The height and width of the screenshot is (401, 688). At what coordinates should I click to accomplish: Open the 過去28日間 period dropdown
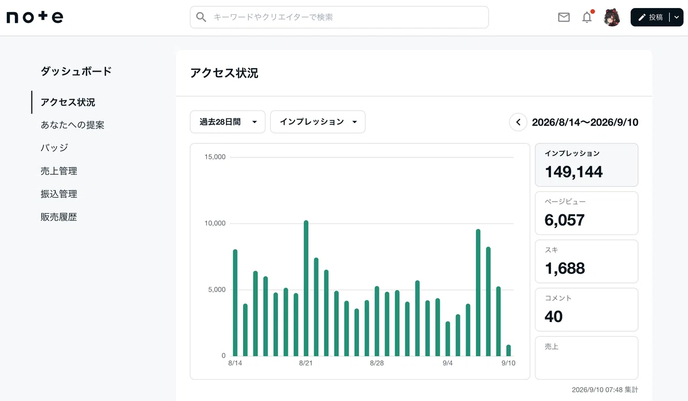tap(228, 121)
